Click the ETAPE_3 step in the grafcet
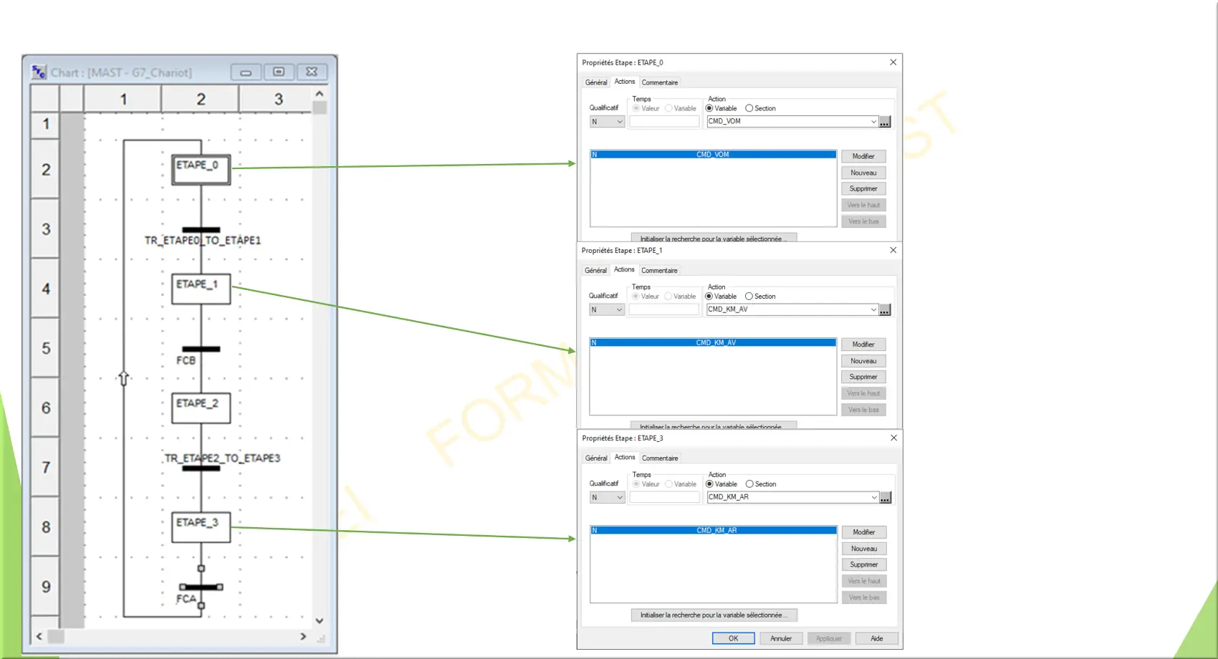The height and width of the screenshot is (659, 1218). [201, 526]
